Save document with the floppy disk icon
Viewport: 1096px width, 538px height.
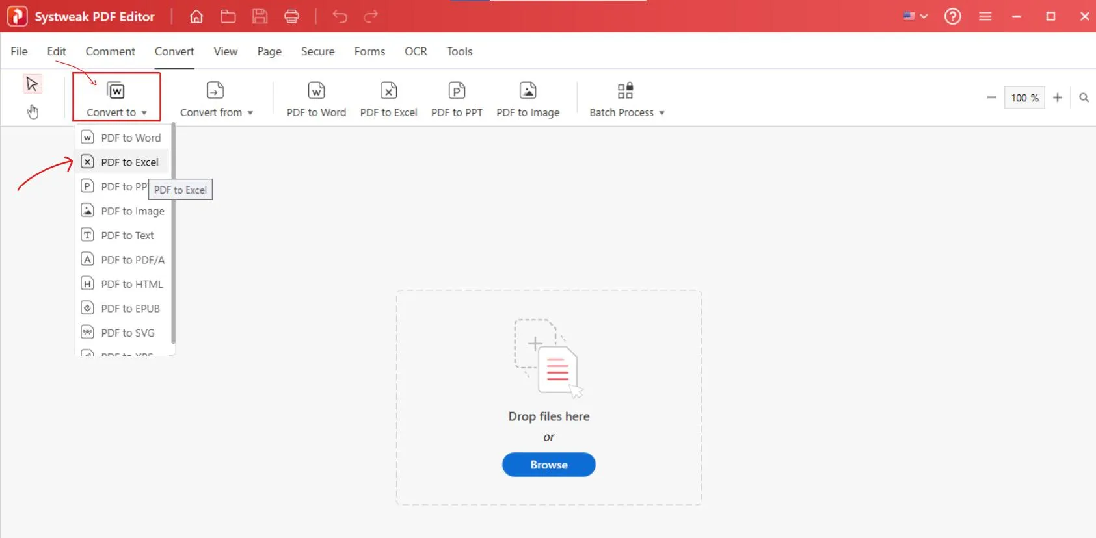260,16
